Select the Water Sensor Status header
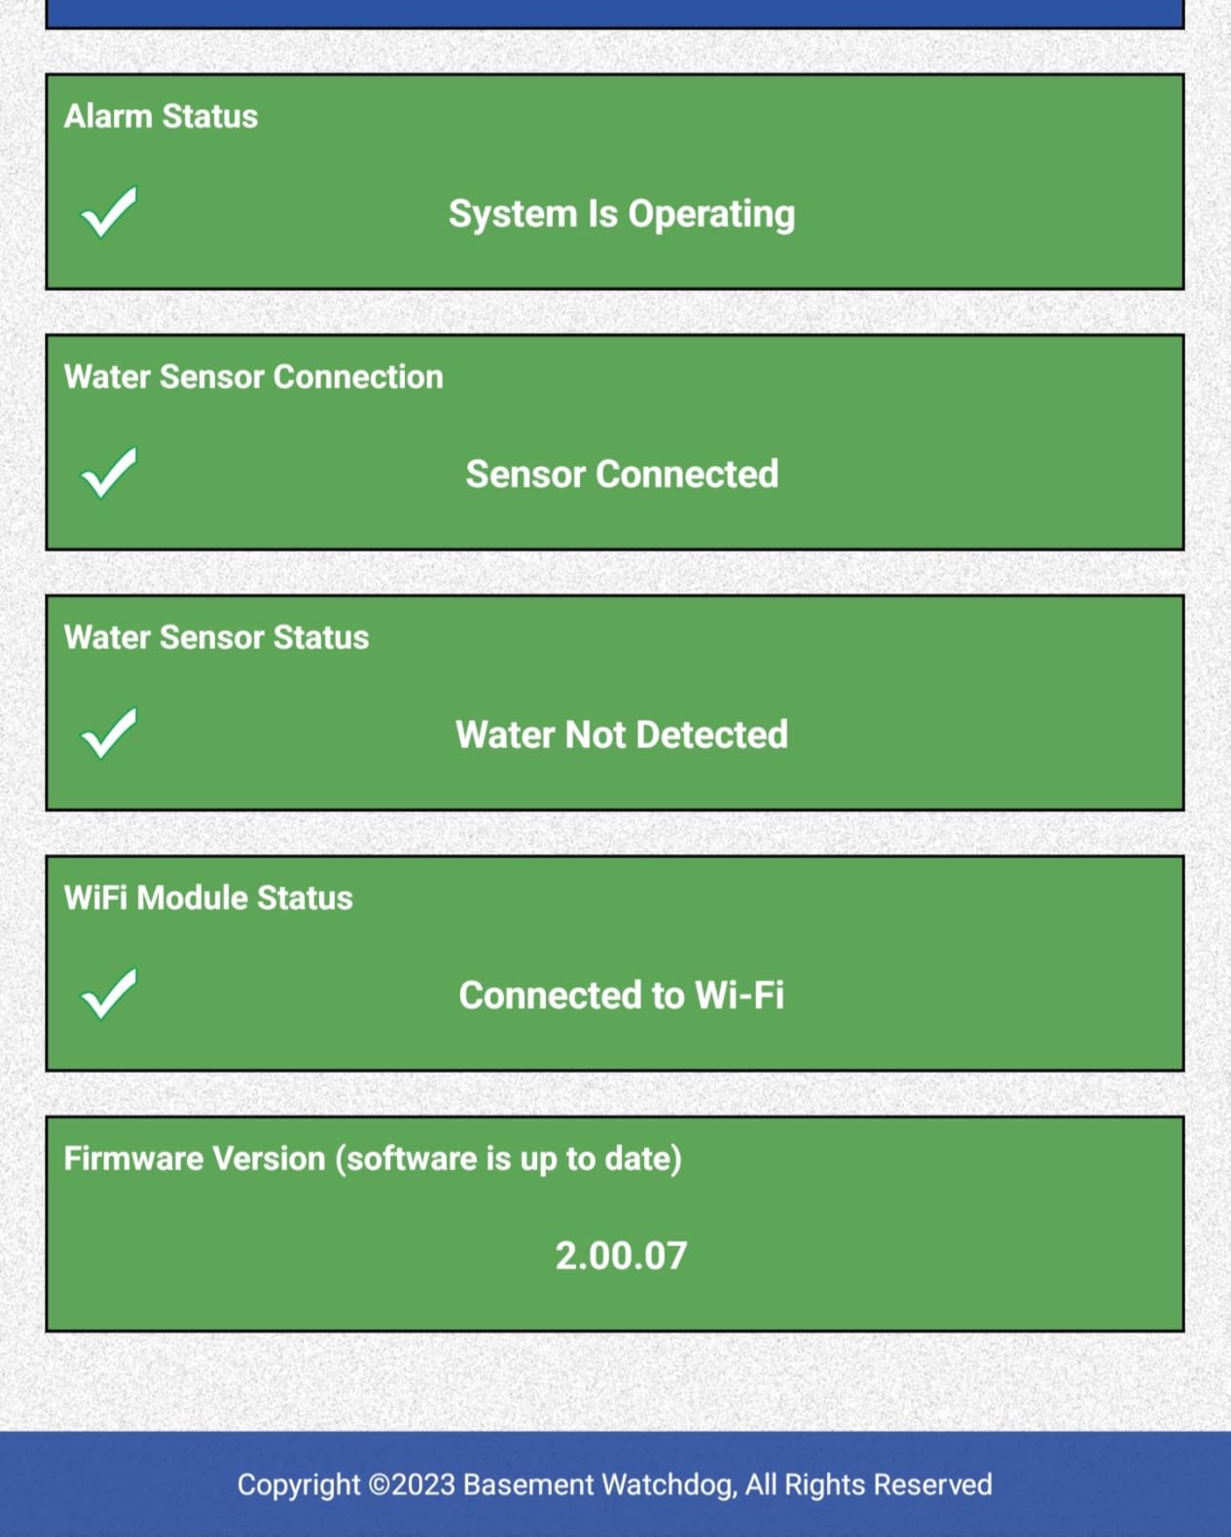This screenshot has width=1231, height=1537. 216,637
